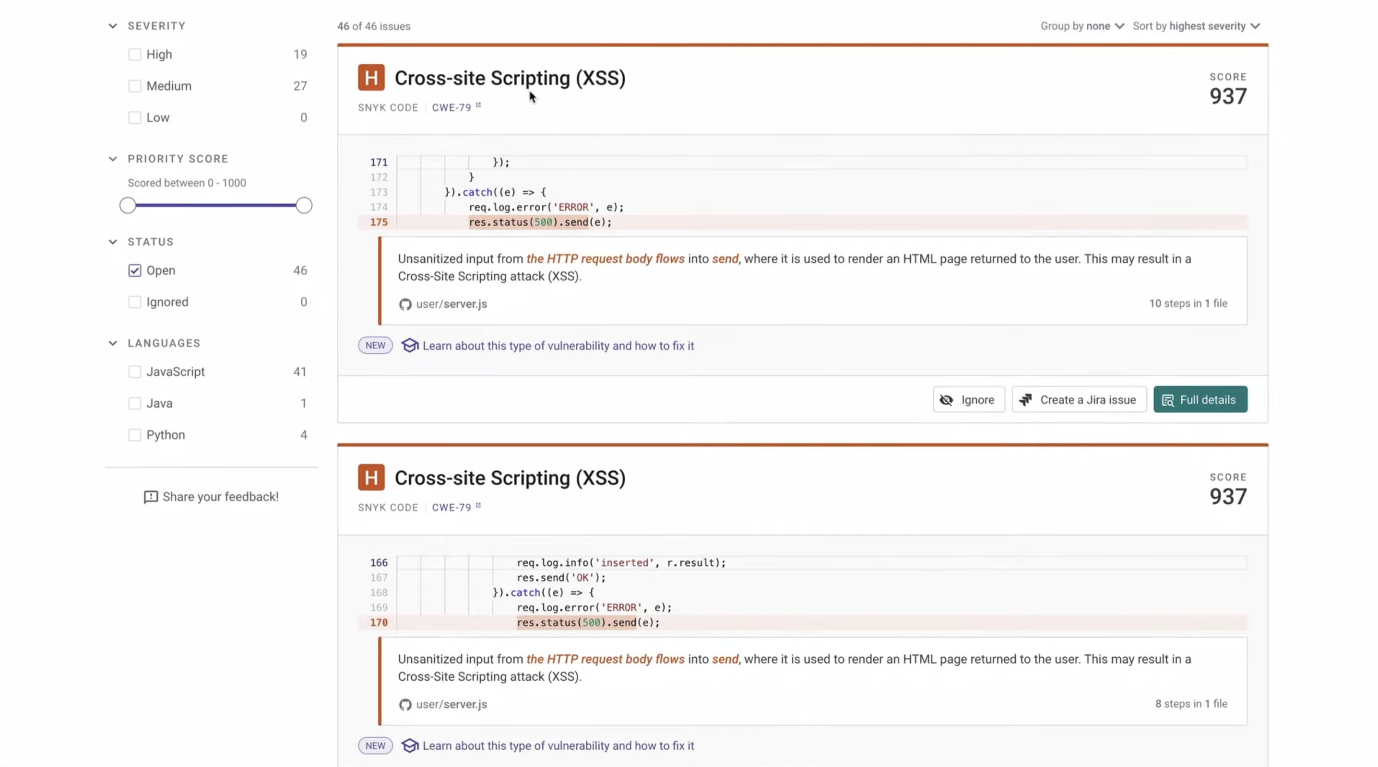Image resolution: width=1378 pixels, height=767 pixels.
Task: Click the second Cross-site Scripting (XSS) title
Action: [x=510, y=478]
